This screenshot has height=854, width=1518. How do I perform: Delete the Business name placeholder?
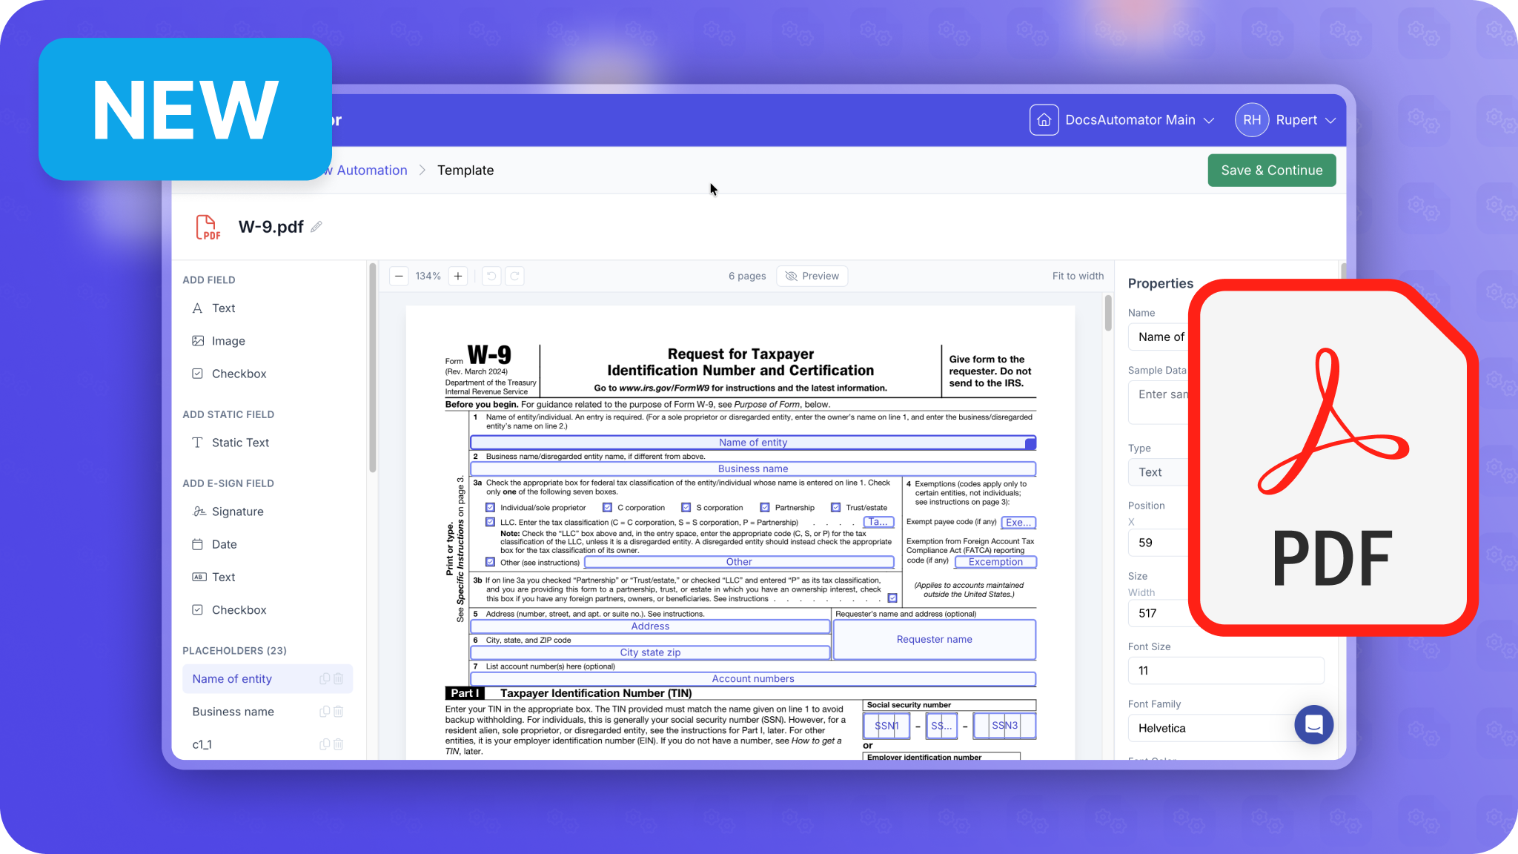tap(339, 712)
